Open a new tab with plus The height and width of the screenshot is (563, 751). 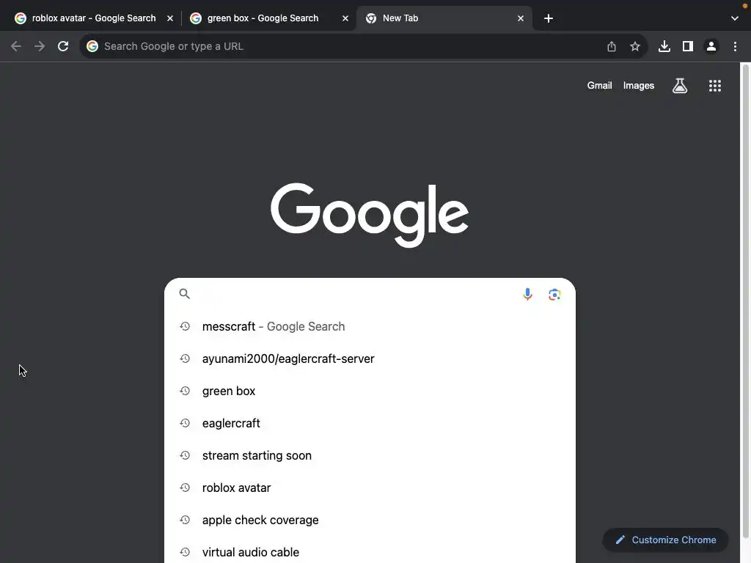[x=549, y=18]
